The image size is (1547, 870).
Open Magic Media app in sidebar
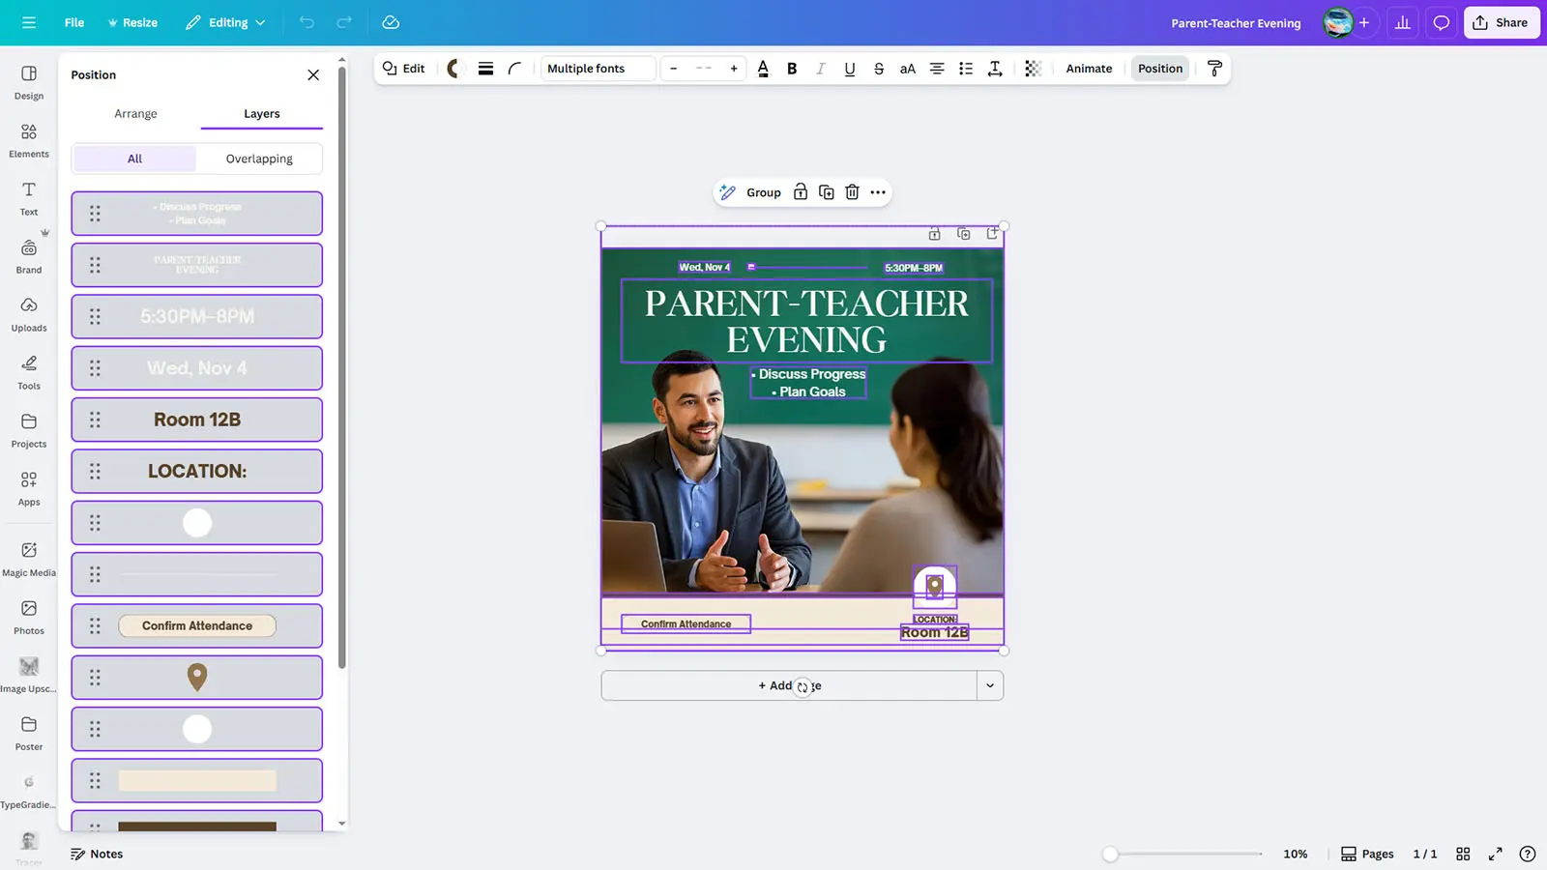pyautogui.click(x=29, y=558)
